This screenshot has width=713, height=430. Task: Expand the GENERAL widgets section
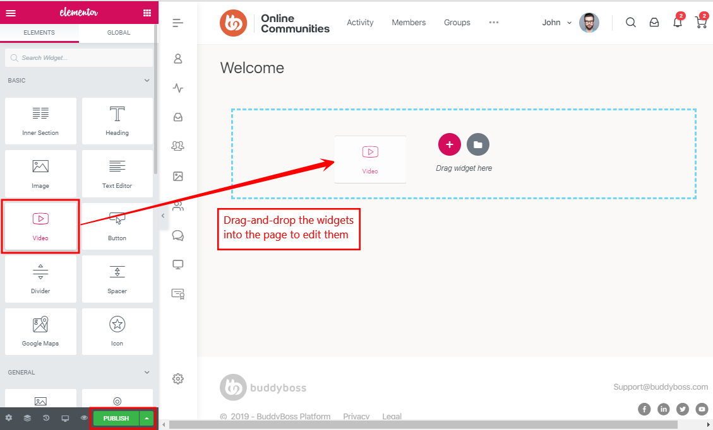(x=147, y=373)
